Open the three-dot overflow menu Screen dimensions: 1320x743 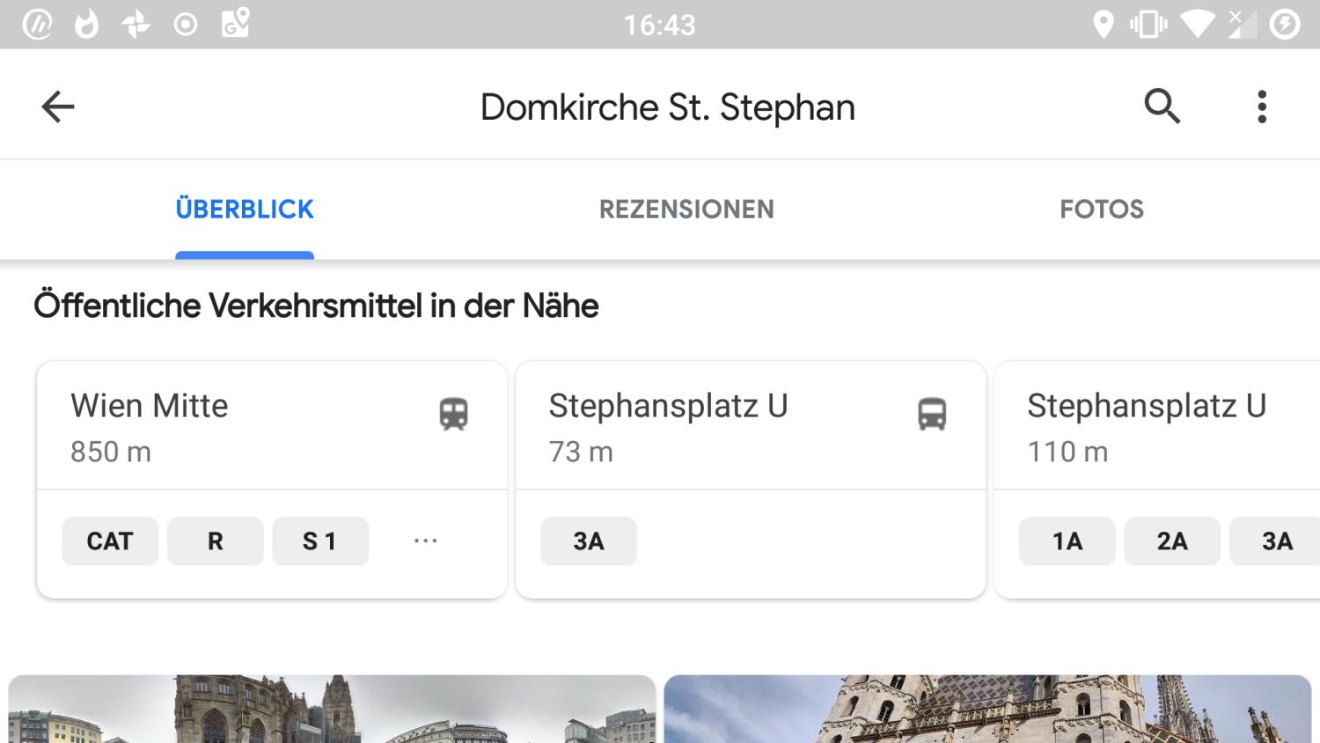pyautogui.click(x=1262, y=107)
